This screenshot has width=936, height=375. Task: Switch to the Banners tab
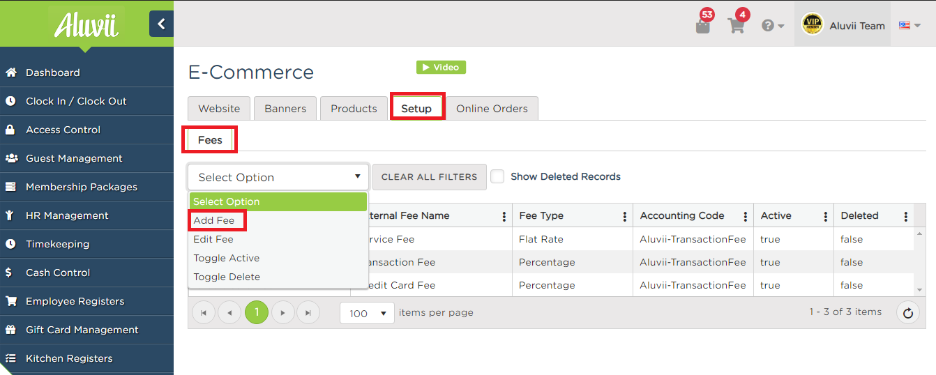tap(285, 108)
